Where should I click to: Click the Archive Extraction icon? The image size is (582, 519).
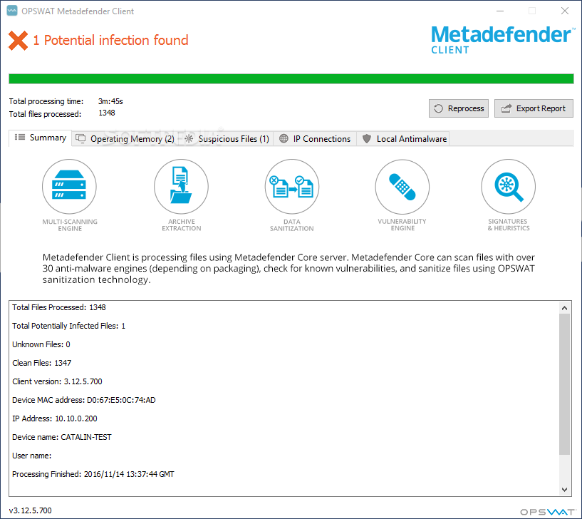pyautogui.click(x=181, y=187)
